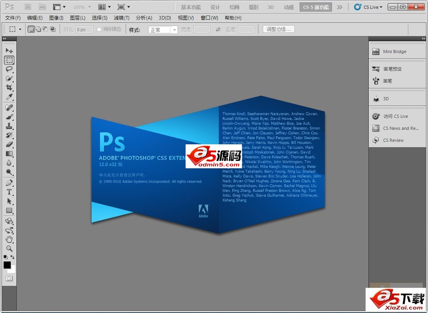The height and width of the screenshot is (313, 428).
Task: Select the Lasso tool
Action: [9, 69]
